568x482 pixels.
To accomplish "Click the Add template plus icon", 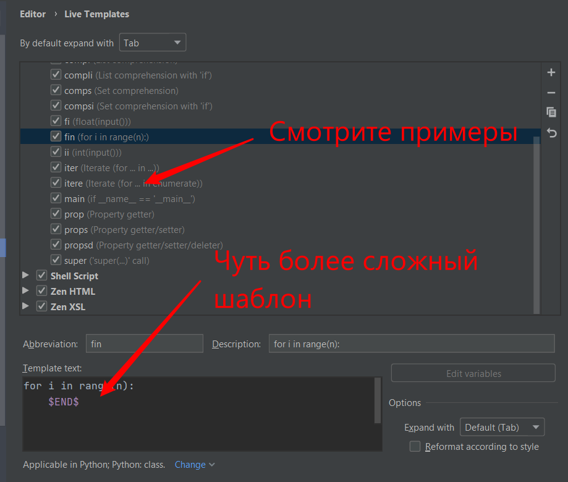I will pos(551,72).
